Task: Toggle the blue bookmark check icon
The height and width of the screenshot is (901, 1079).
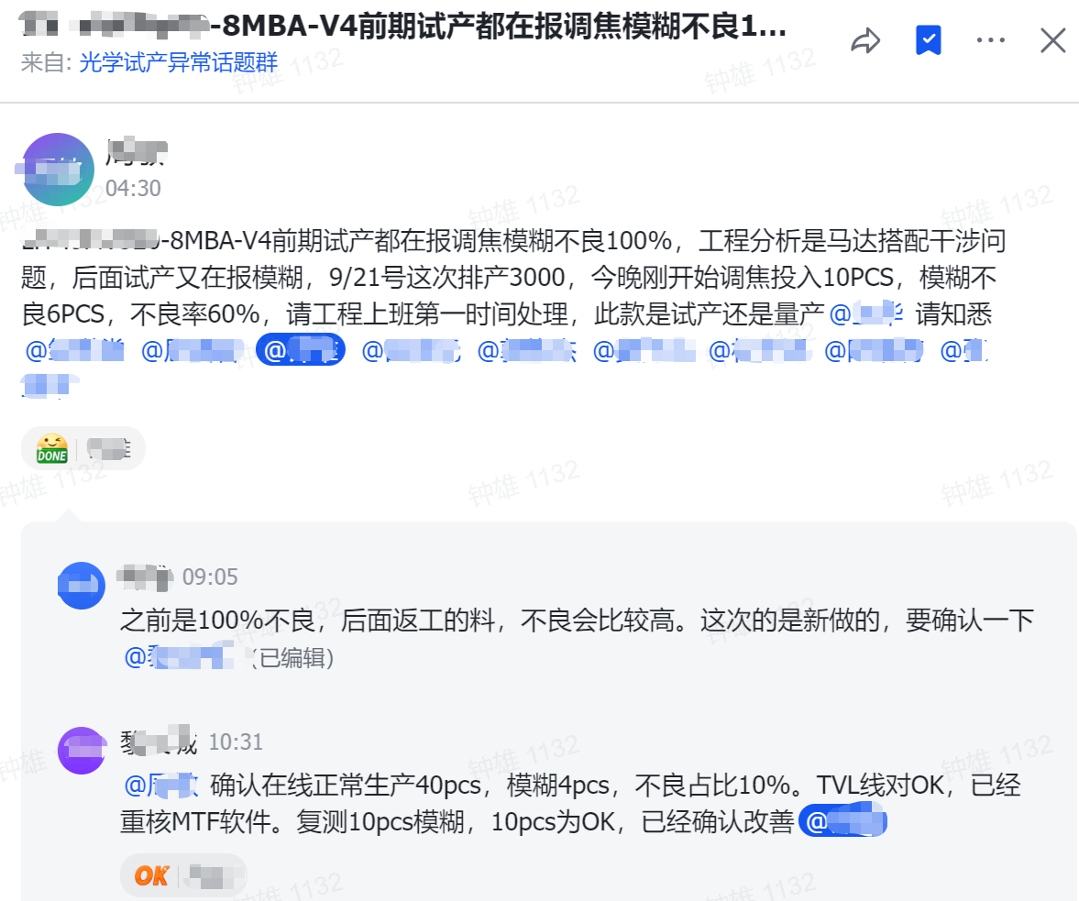Action: pyautogui.click(x=929, y=40)
